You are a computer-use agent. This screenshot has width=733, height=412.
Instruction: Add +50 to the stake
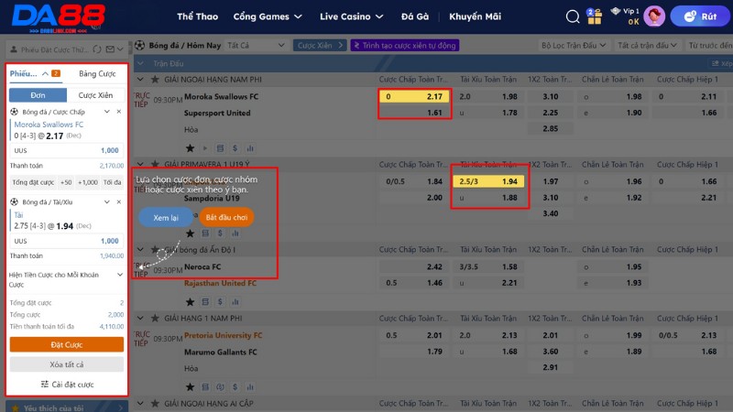point(66,182)
